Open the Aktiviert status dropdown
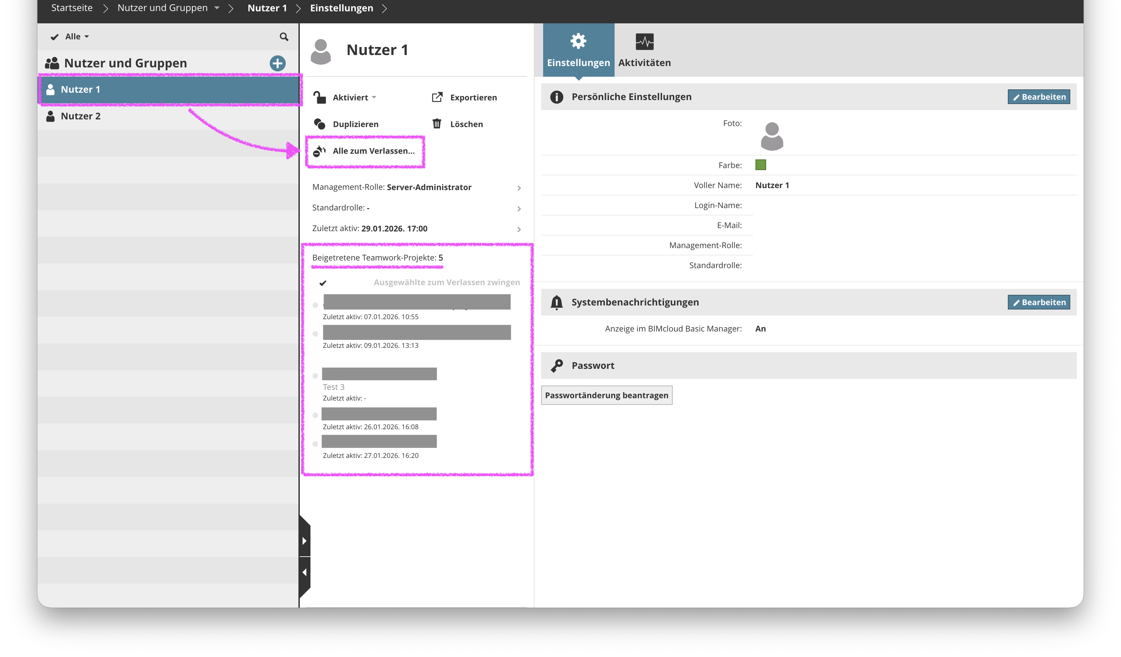1121x657 pixels. pos(354,97)
